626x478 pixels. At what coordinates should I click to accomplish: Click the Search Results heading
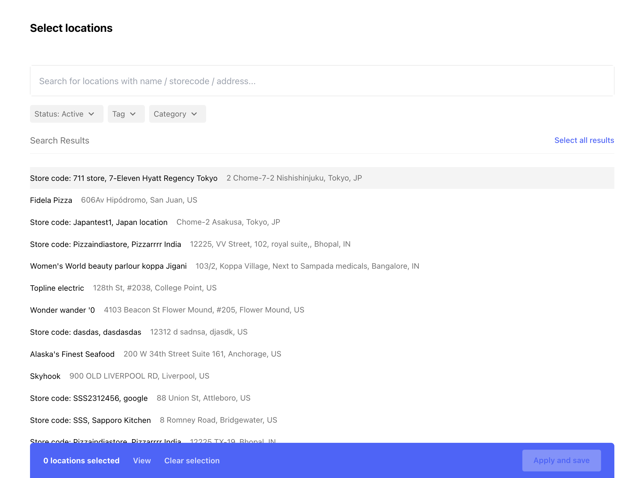coord(60,140)
